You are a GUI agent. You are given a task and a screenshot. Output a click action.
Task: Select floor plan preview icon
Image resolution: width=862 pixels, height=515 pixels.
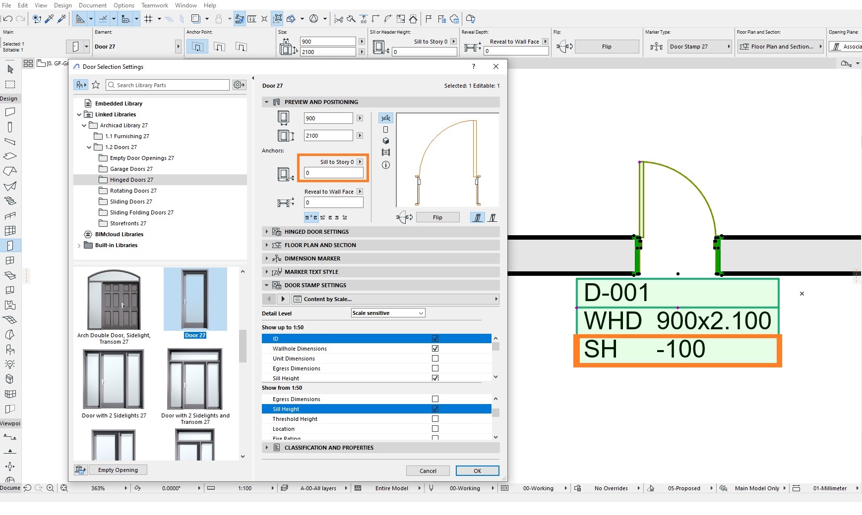coord(385,118)
